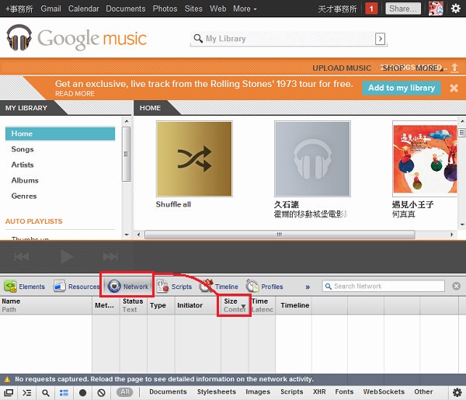This screenshot has height=400, width=466.
Task: Click the Share button in top bar
Action: point(403,9)
